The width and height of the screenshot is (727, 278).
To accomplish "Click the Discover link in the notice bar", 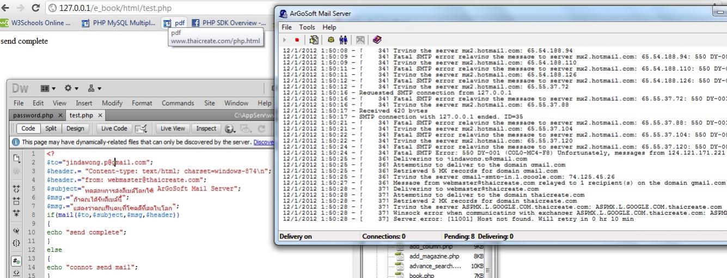I will pos(262,142).
